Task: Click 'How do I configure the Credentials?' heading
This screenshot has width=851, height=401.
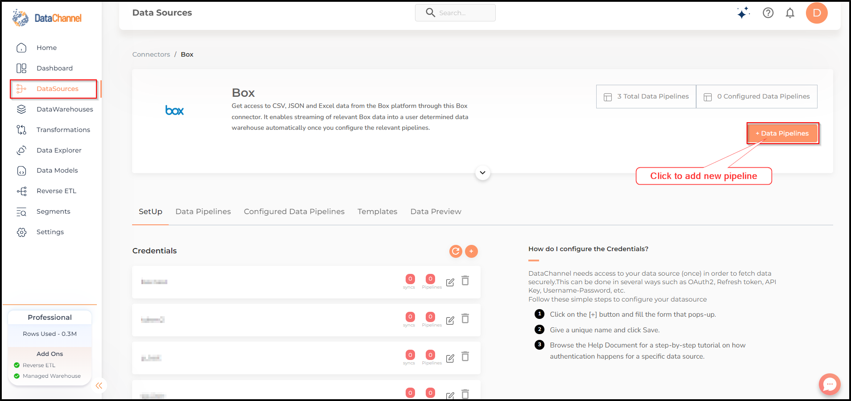Action: (x=588, y=249)
